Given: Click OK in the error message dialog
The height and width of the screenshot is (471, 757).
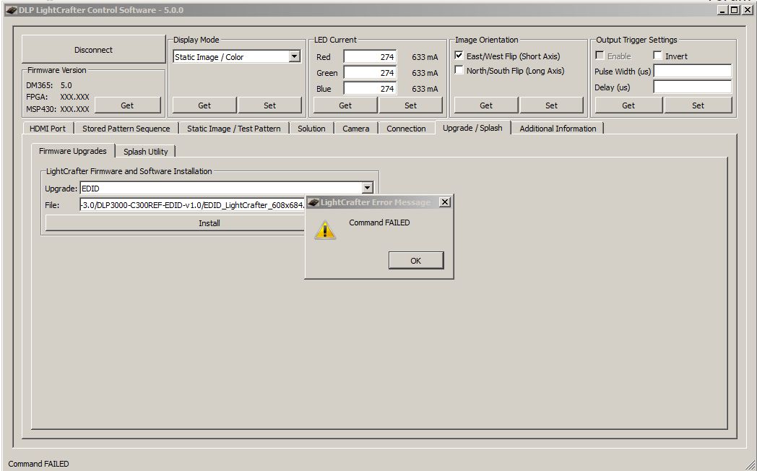Looking at the screenshot, I should tap(415, 261).
